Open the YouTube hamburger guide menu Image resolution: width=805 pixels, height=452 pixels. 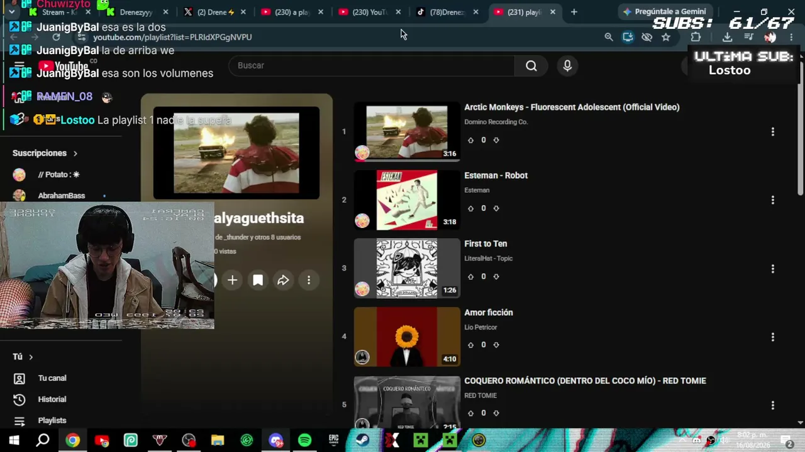(x=19, y=65)
